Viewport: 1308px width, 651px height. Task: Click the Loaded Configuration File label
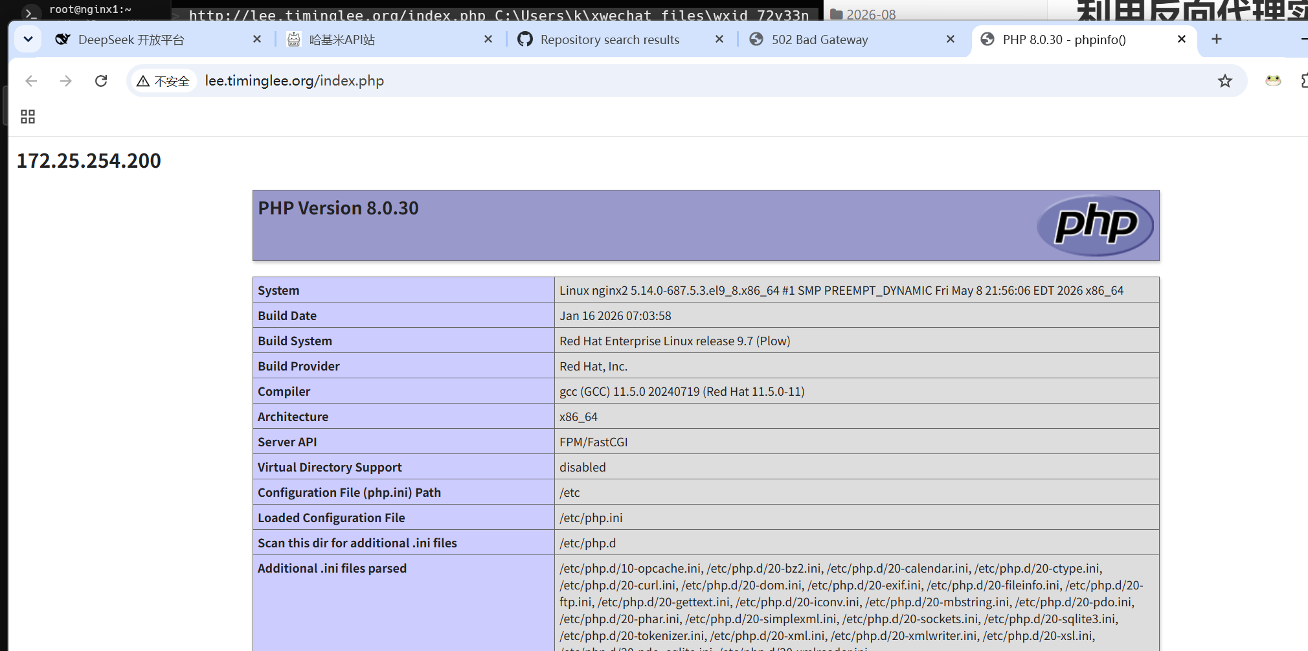point(331,518)
